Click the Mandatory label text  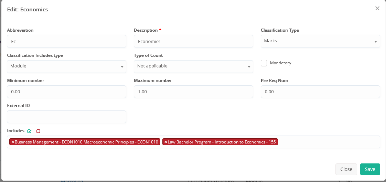point(280,63)
